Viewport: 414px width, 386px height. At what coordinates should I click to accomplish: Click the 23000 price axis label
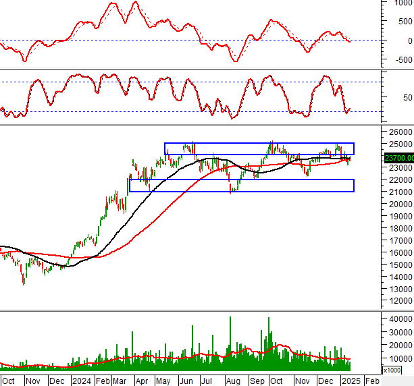400,168
